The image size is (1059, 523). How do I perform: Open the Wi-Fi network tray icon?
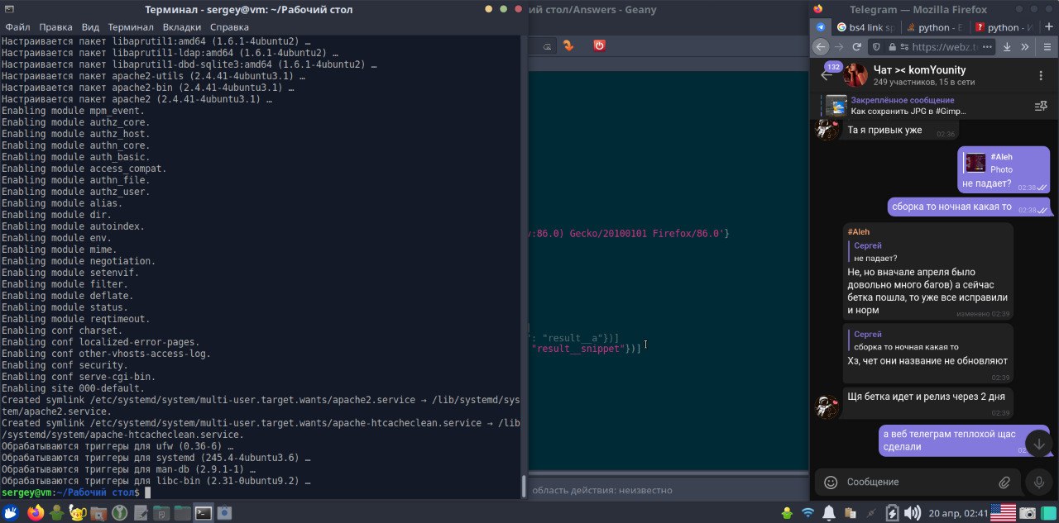tap(808, 512)
